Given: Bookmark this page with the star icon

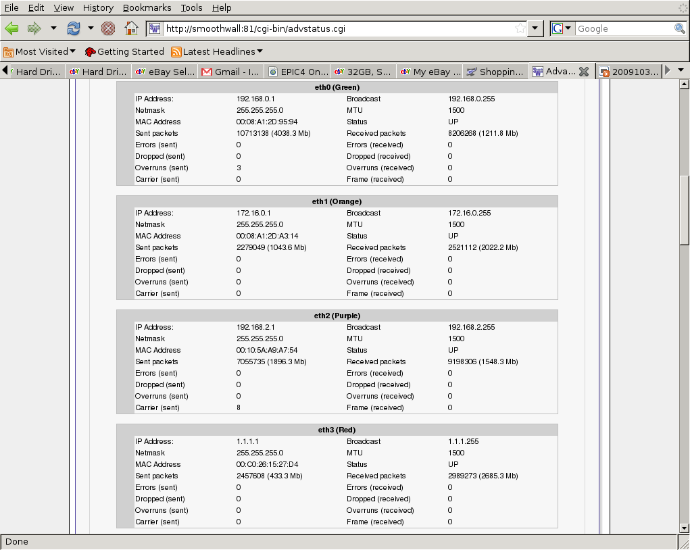Looking at the screenshot, I should click(520, 28).
